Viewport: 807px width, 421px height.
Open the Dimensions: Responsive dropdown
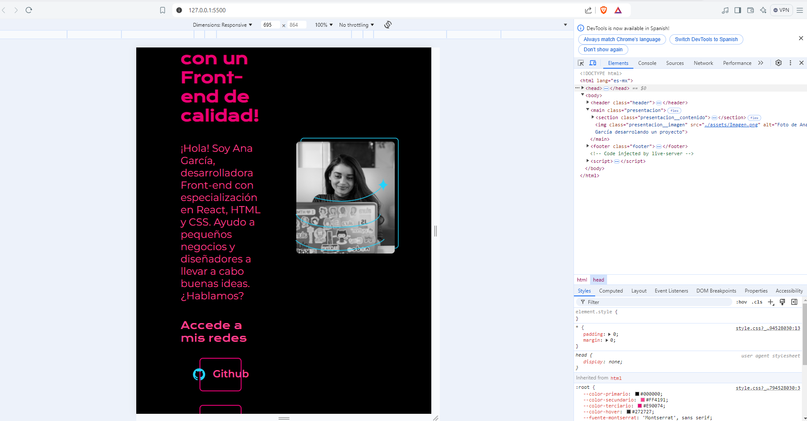coord(222,25)
